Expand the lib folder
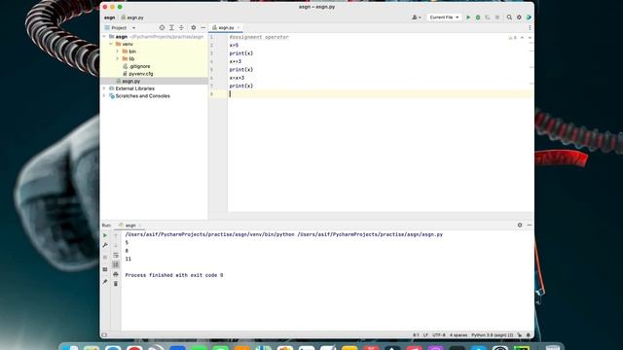 pyautogui.click(x=118, y=58)
